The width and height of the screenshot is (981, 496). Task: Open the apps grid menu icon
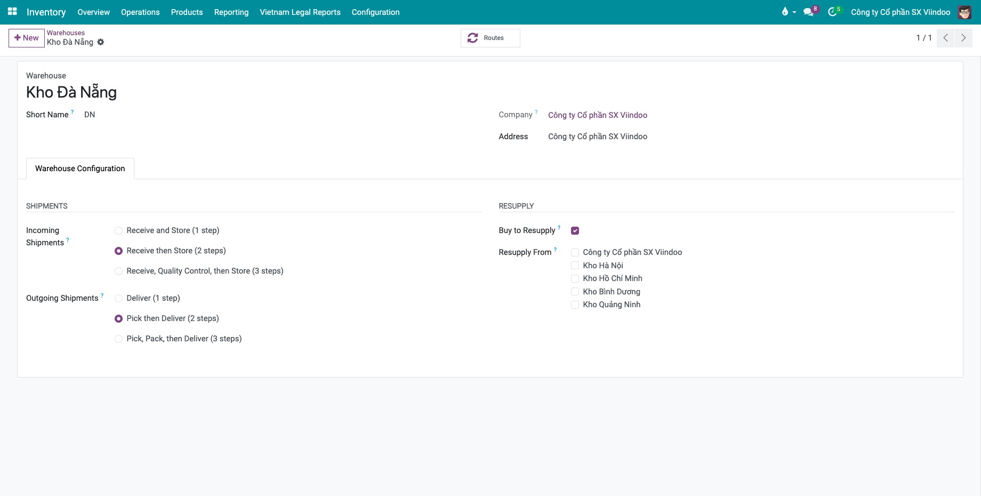click(x=12, y=12)
